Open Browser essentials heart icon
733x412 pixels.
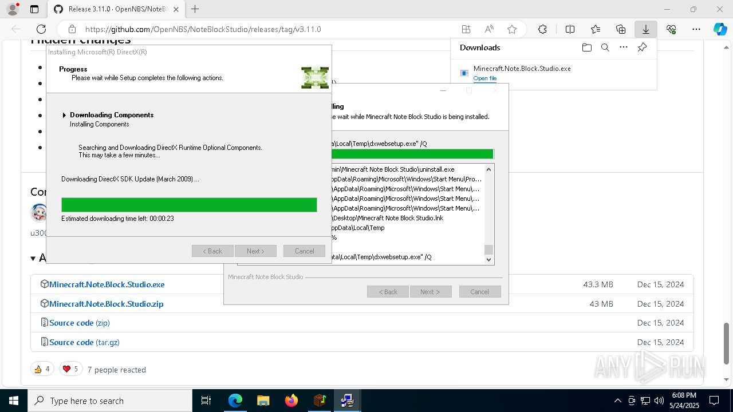tap(671, 29)
